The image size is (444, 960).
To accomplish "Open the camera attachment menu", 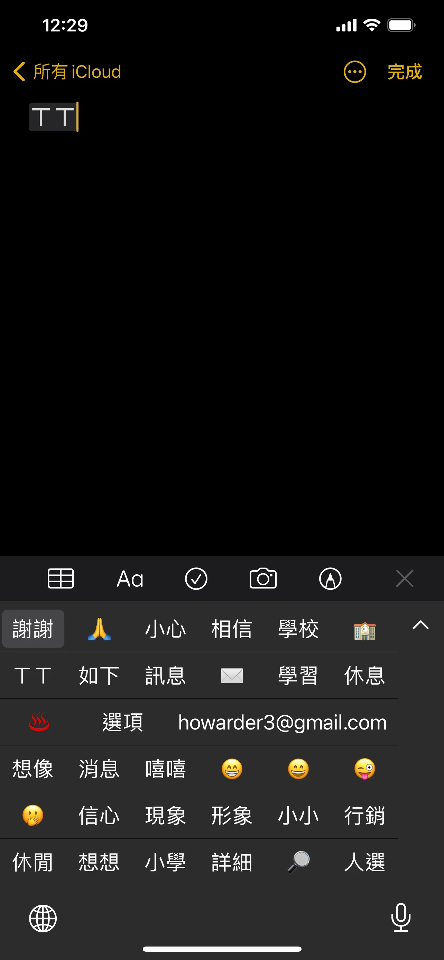I will (263, 578).
